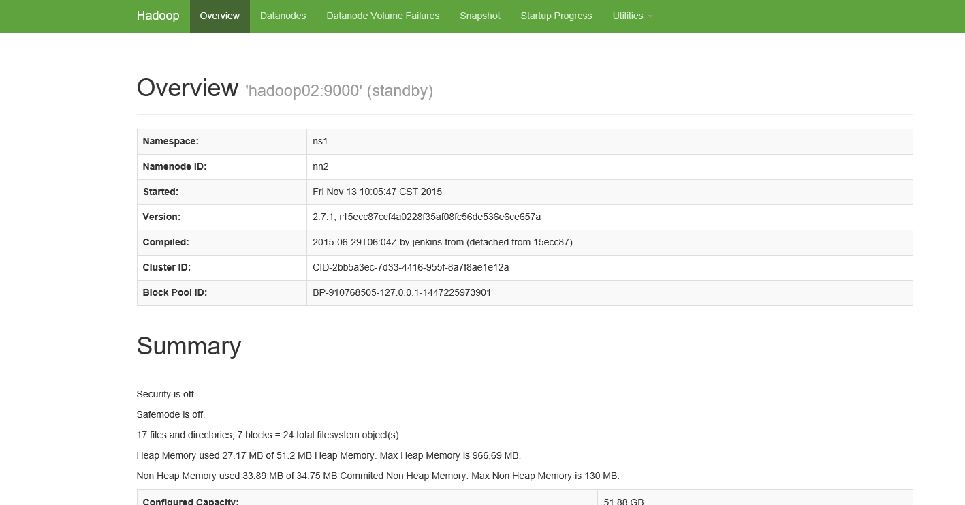The image size is (965, 505).
Task: Click the Non Heap Memory used line
Action: (x=378, y=476)
